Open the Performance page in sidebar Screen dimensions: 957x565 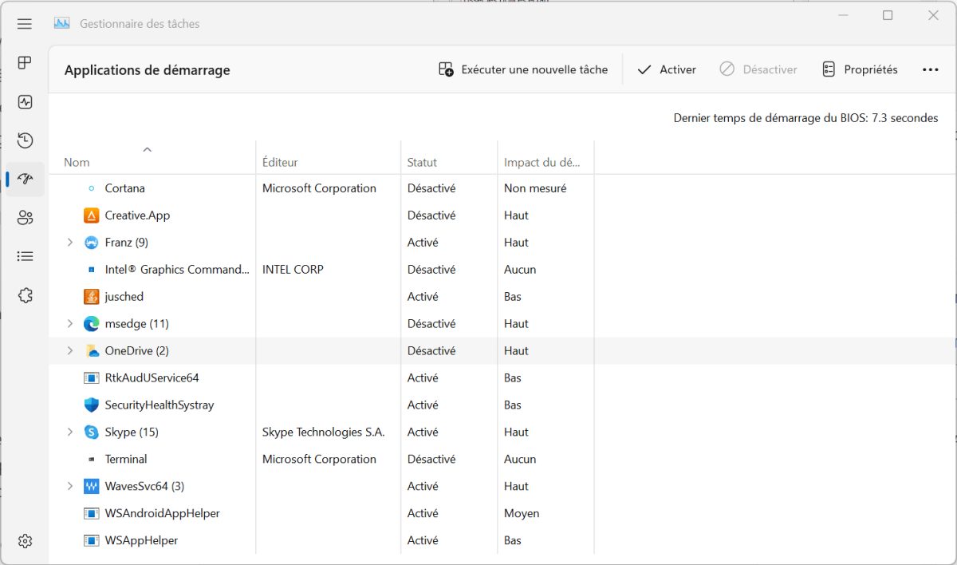[25, 101]
